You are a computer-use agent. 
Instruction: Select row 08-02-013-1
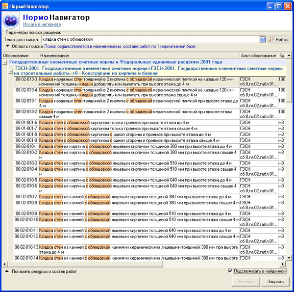click(149, 103)
